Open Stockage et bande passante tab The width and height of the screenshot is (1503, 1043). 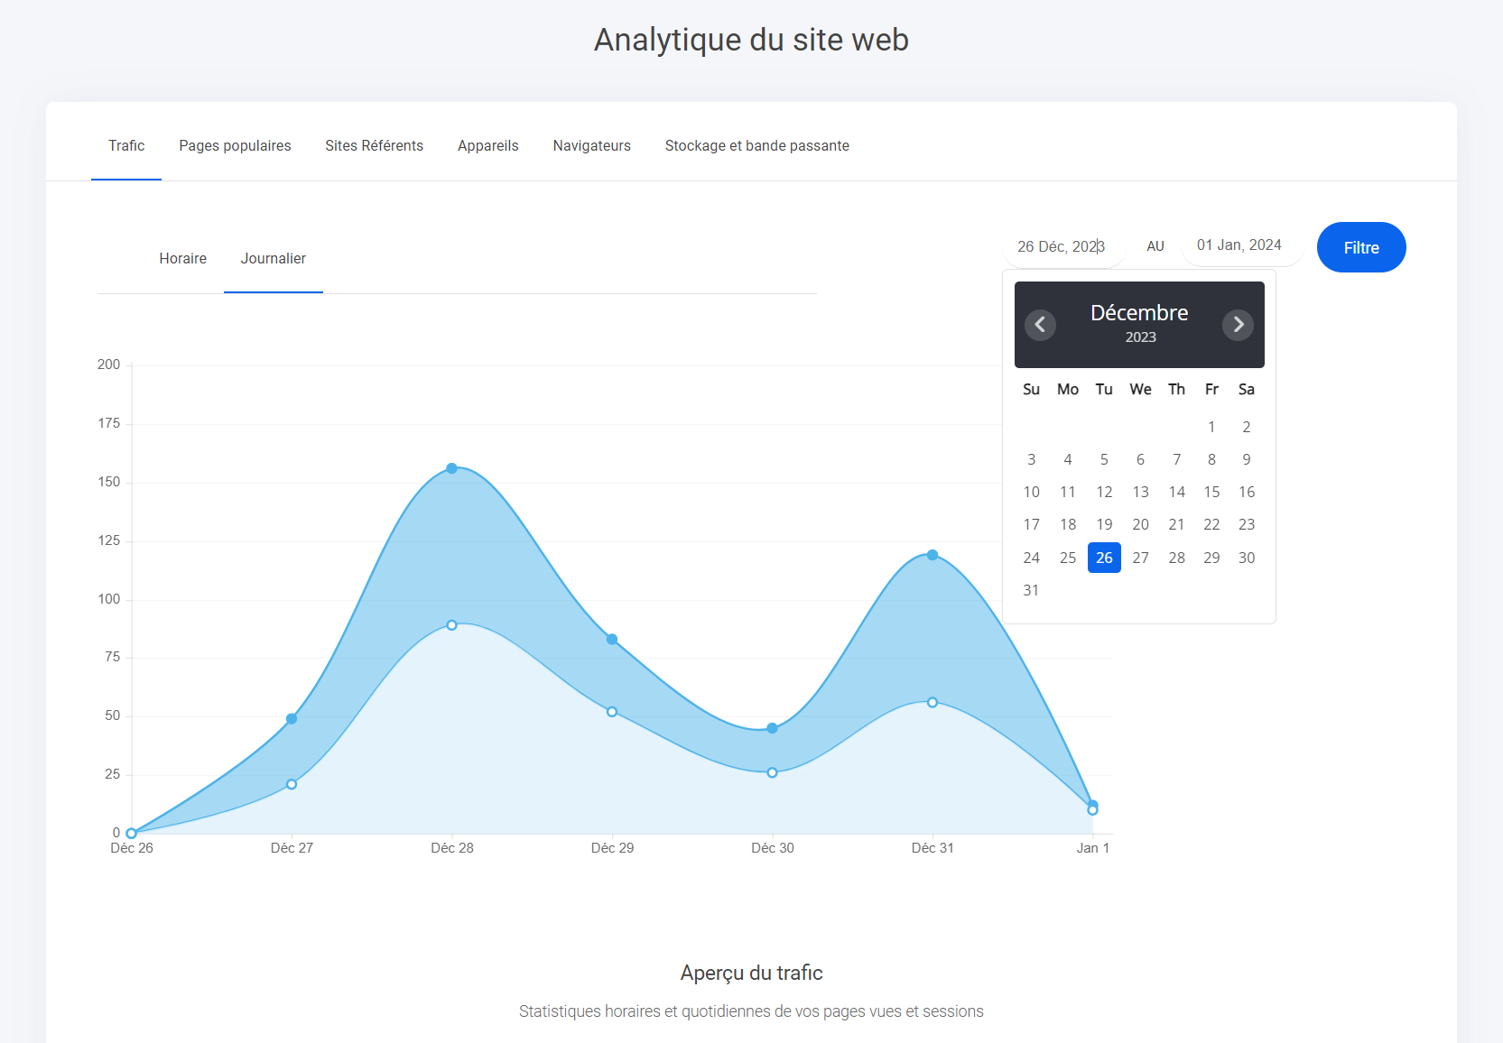(756, 146)
